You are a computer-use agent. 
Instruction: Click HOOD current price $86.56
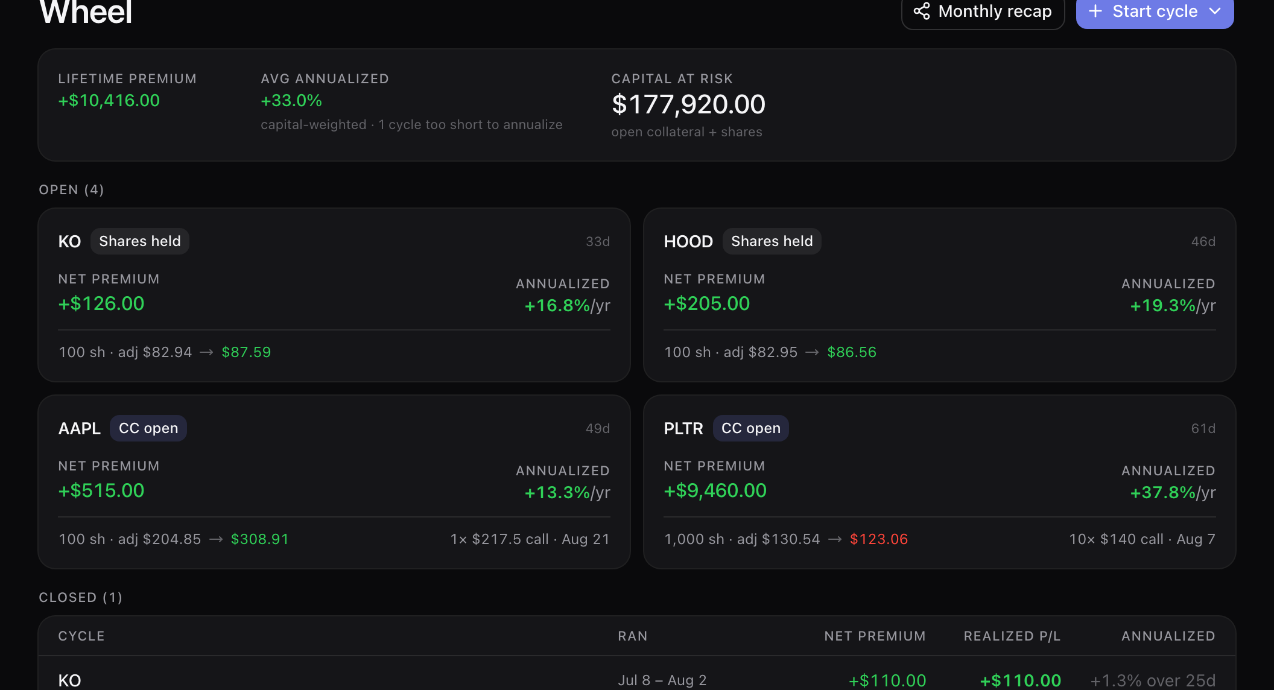pos(852,352)
